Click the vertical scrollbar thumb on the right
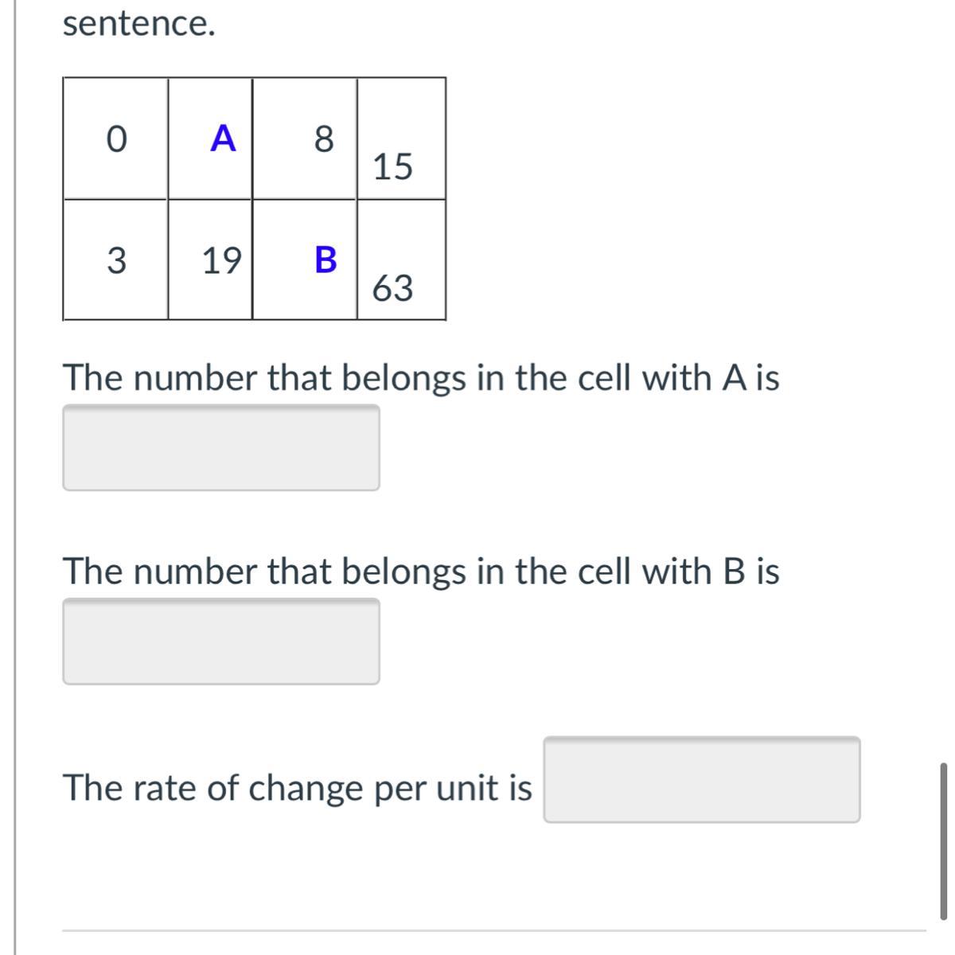The image size is (955, 955). [x=943, y=840]
